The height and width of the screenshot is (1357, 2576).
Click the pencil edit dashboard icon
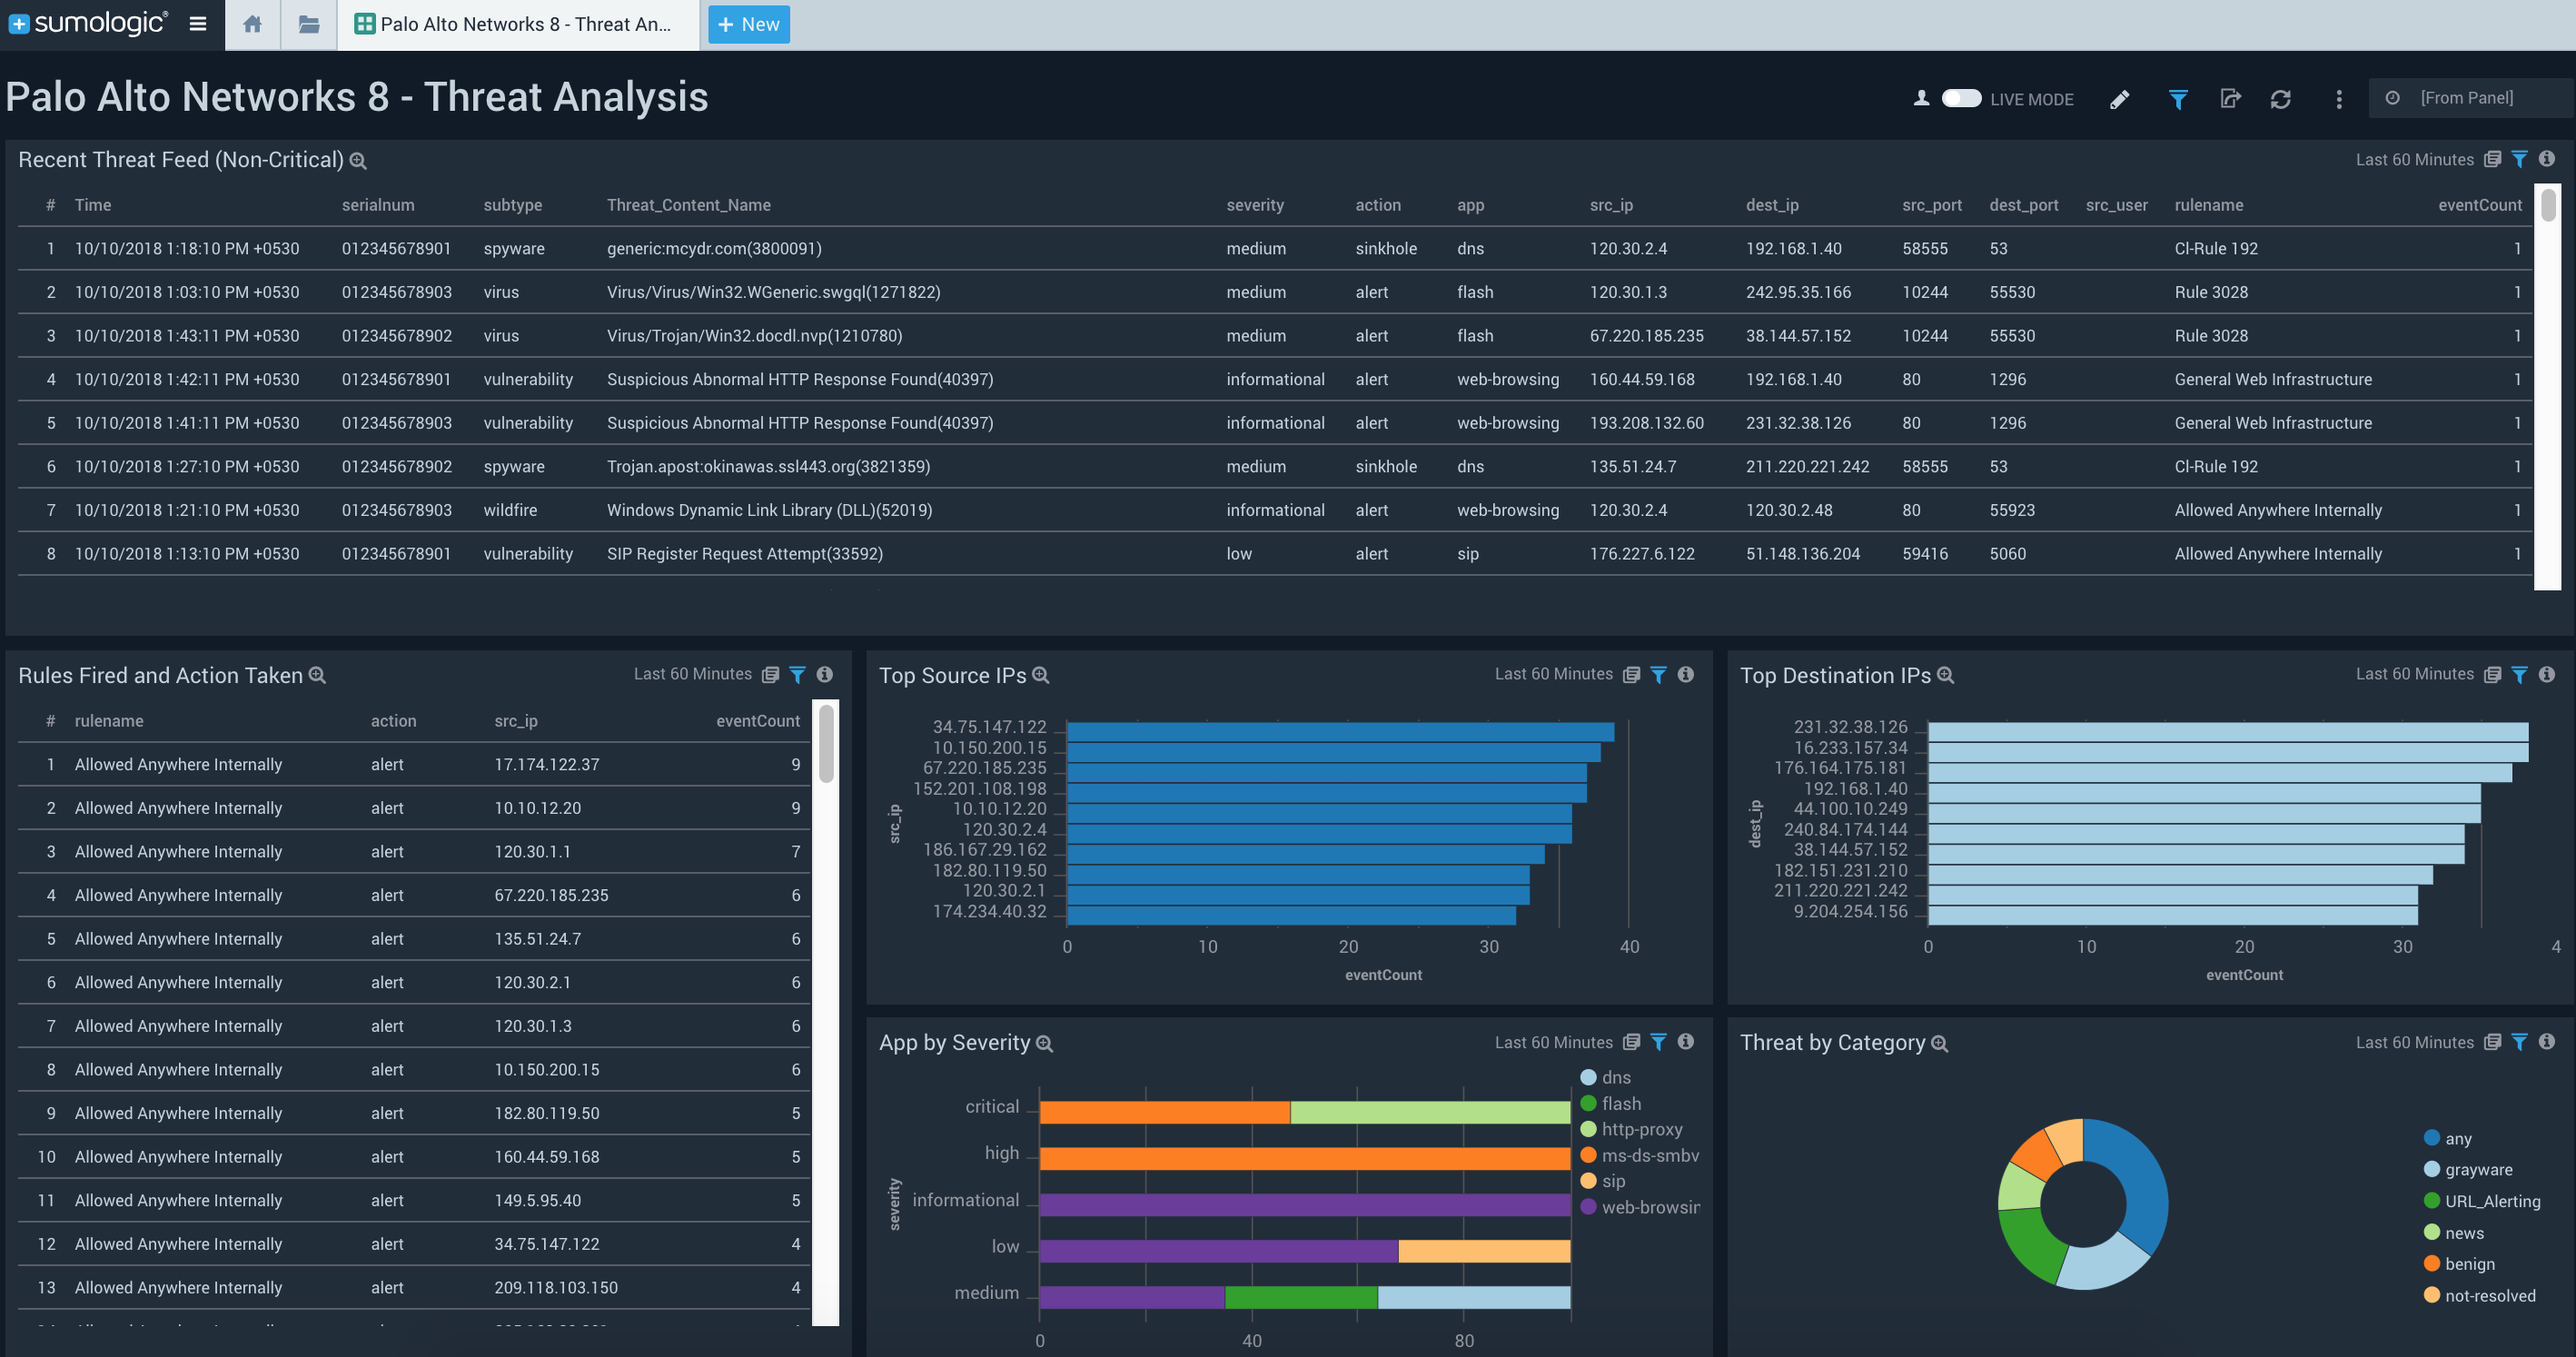2119,99
